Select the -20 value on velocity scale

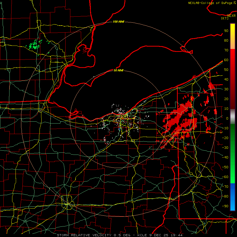tap(225, 138)
